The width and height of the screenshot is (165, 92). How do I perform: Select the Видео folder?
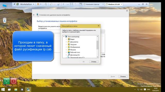(72, 39)
